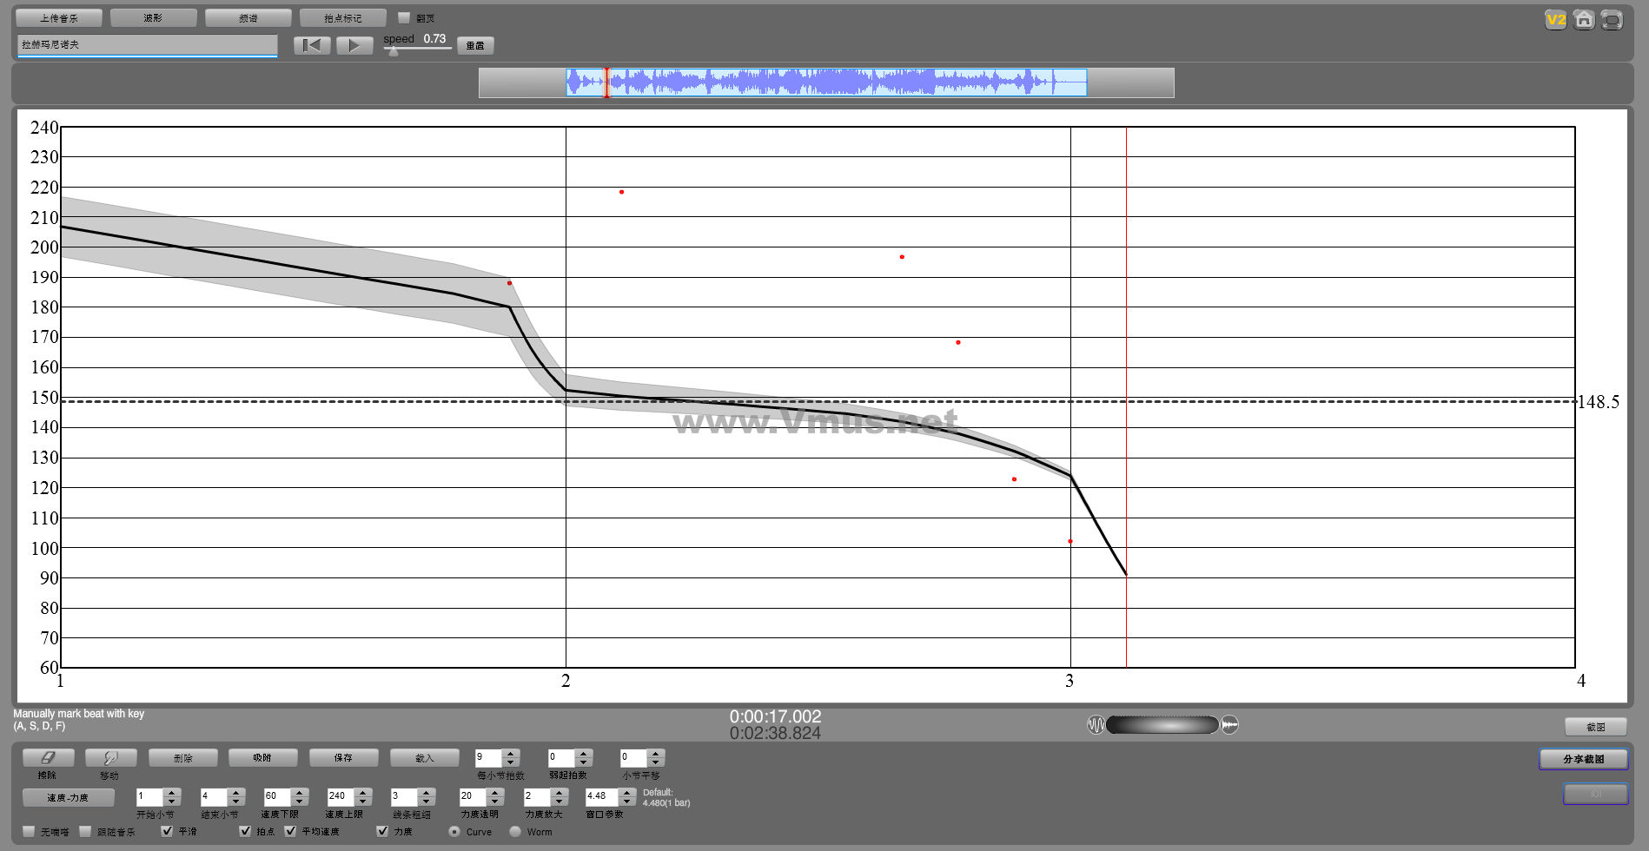Click the V2 version icon
Screen dimensions: 1649x851
coord(1555,19)
